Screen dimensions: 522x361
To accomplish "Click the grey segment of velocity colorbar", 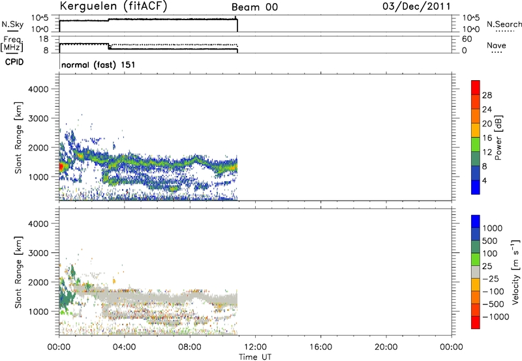I will point(476,272).
